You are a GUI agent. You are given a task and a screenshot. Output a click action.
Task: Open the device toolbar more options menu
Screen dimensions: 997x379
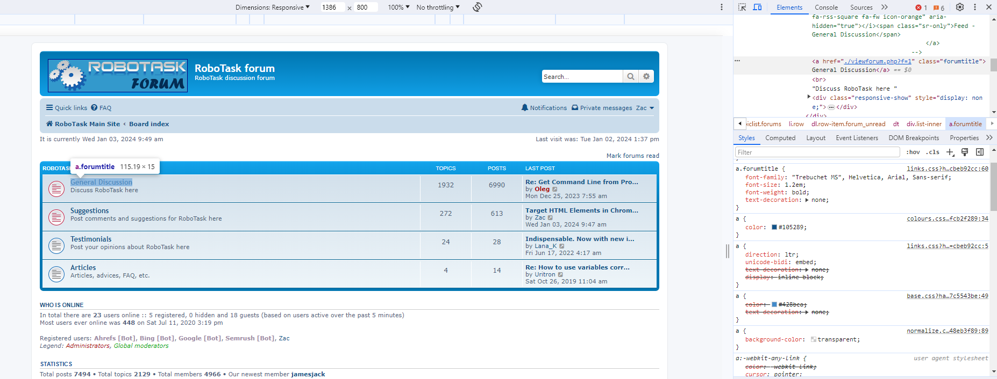(722, 7)
